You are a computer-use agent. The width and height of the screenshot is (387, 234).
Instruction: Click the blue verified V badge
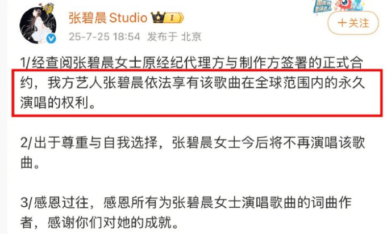(51, 39)
